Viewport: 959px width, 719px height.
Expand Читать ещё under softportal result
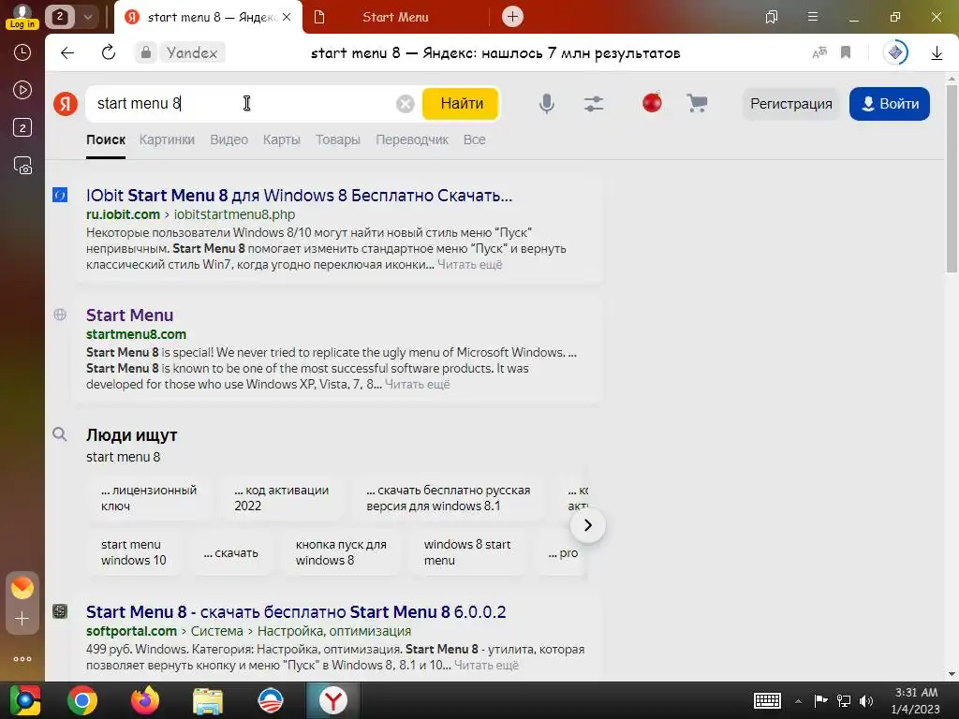[x=486, y=666]
